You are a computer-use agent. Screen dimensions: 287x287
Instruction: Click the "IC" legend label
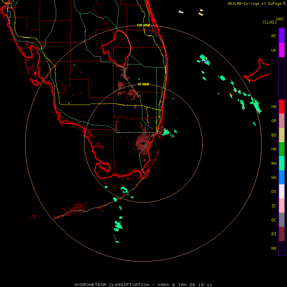click(274, 206)
